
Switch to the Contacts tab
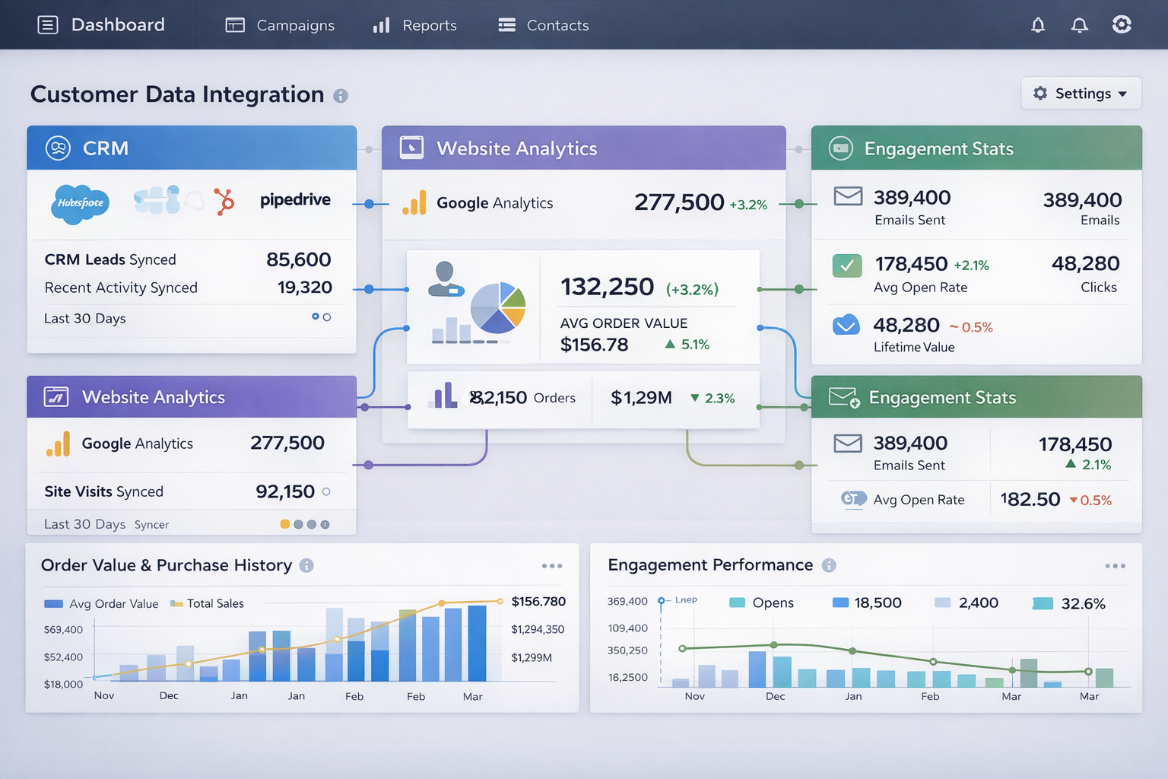pos(543,25)
